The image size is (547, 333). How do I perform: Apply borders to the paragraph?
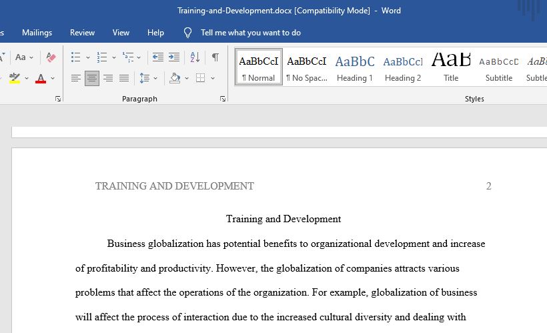tap(200, 78)
